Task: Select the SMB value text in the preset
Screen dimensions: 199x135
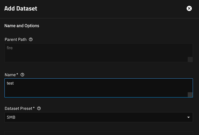Action: [x=11, y=117]
